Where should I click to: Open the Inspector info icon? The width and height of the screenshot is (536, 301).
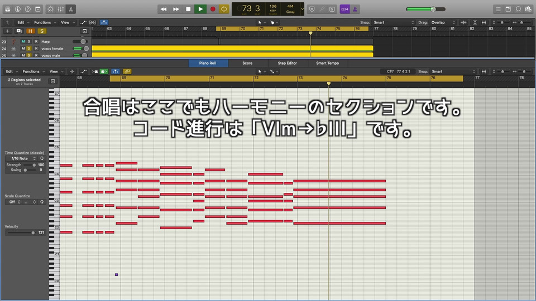tap(18, 9)
